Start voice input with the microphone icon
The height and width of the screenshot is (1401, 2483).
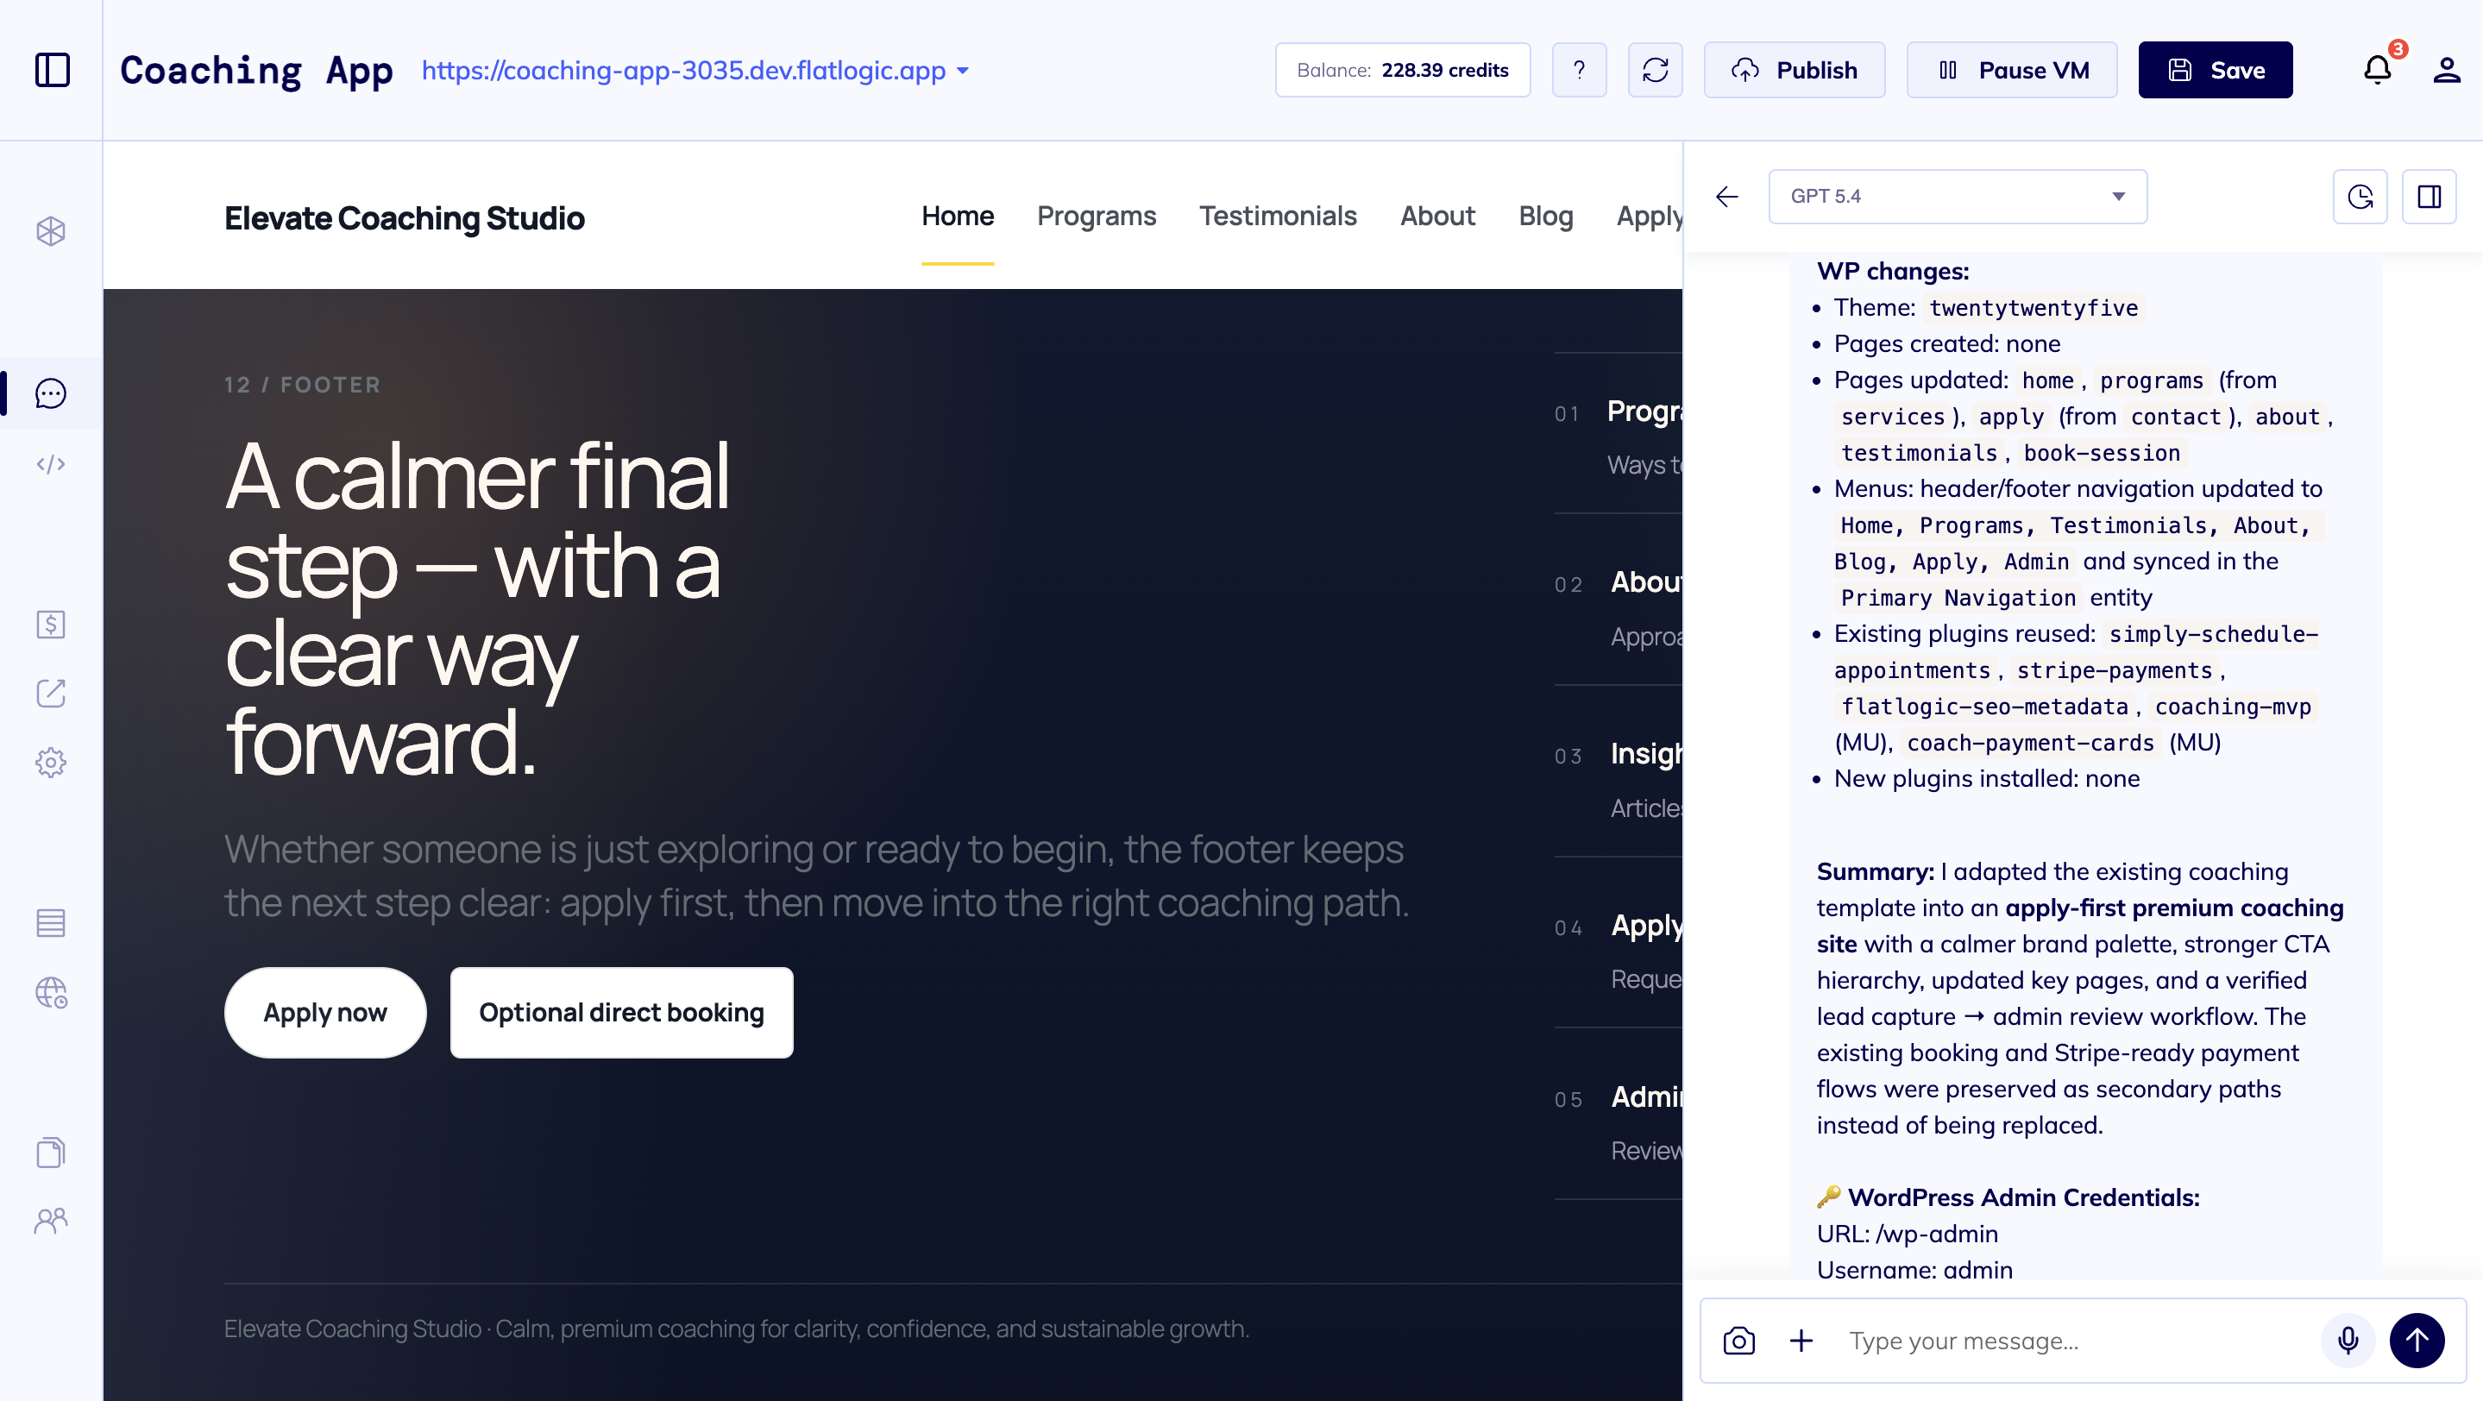(x=2347, y=1341)
